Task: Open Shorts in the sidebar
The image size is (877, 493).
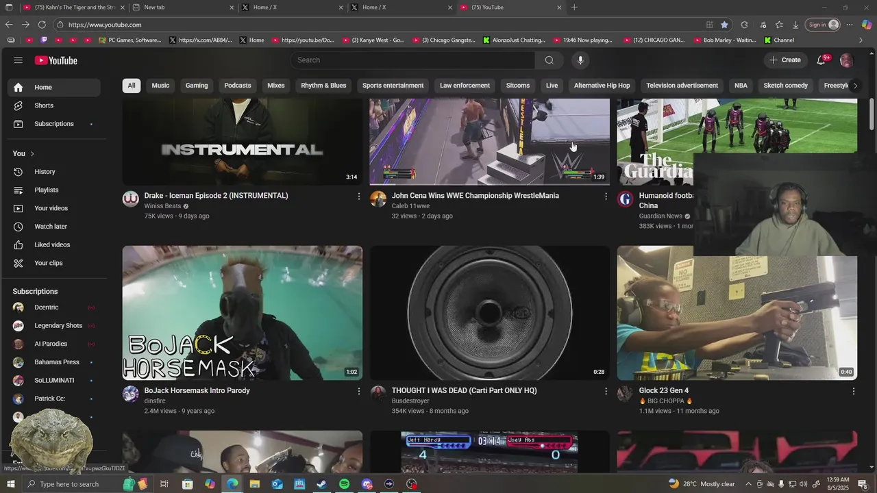Action: [54, 105]
